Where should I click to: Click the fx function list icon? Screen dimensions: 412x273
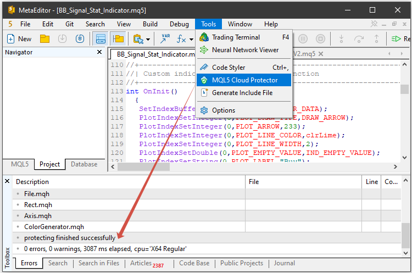[x=181, y=39]
